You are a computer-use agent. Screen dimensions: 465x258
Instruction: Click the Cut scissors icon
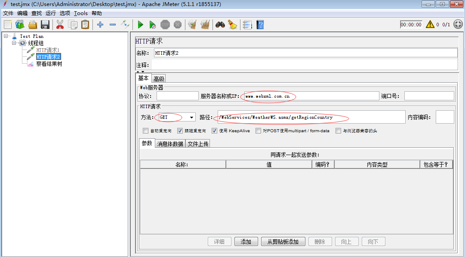point(60,25)
